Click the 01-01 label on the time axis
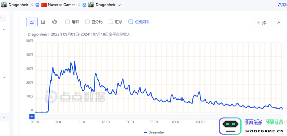 (x=130, y=122)
